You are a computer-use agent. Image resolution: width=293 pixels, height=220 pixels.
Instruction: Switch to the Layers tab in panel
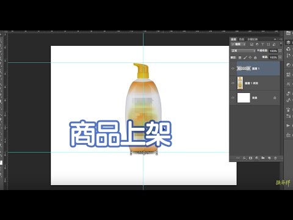pyautogui.click(x=233, y=39)
